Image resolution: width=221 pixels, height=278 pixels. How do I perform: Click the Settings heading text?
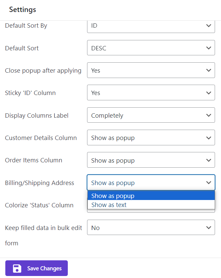[x=23, y=10]
